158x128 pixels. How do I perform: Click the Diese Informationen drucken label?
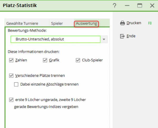click(34, 52)
